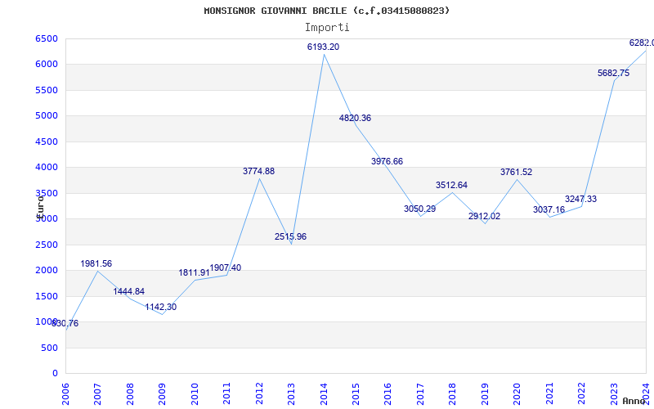Click the 2018 x-axis year label
Image resolution: width=654 pixels, height=409 pixels.
pos(452,394)
